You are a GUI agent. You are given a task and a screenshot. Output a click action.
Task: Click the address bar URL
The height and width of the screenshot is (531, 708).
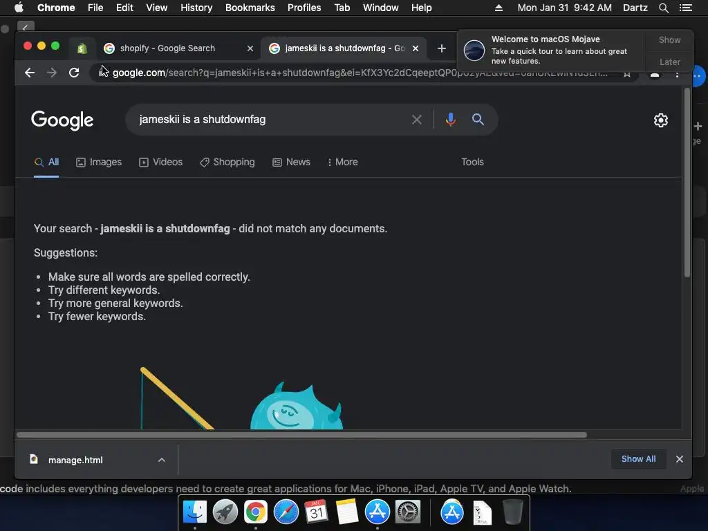[x=360, y=73]
